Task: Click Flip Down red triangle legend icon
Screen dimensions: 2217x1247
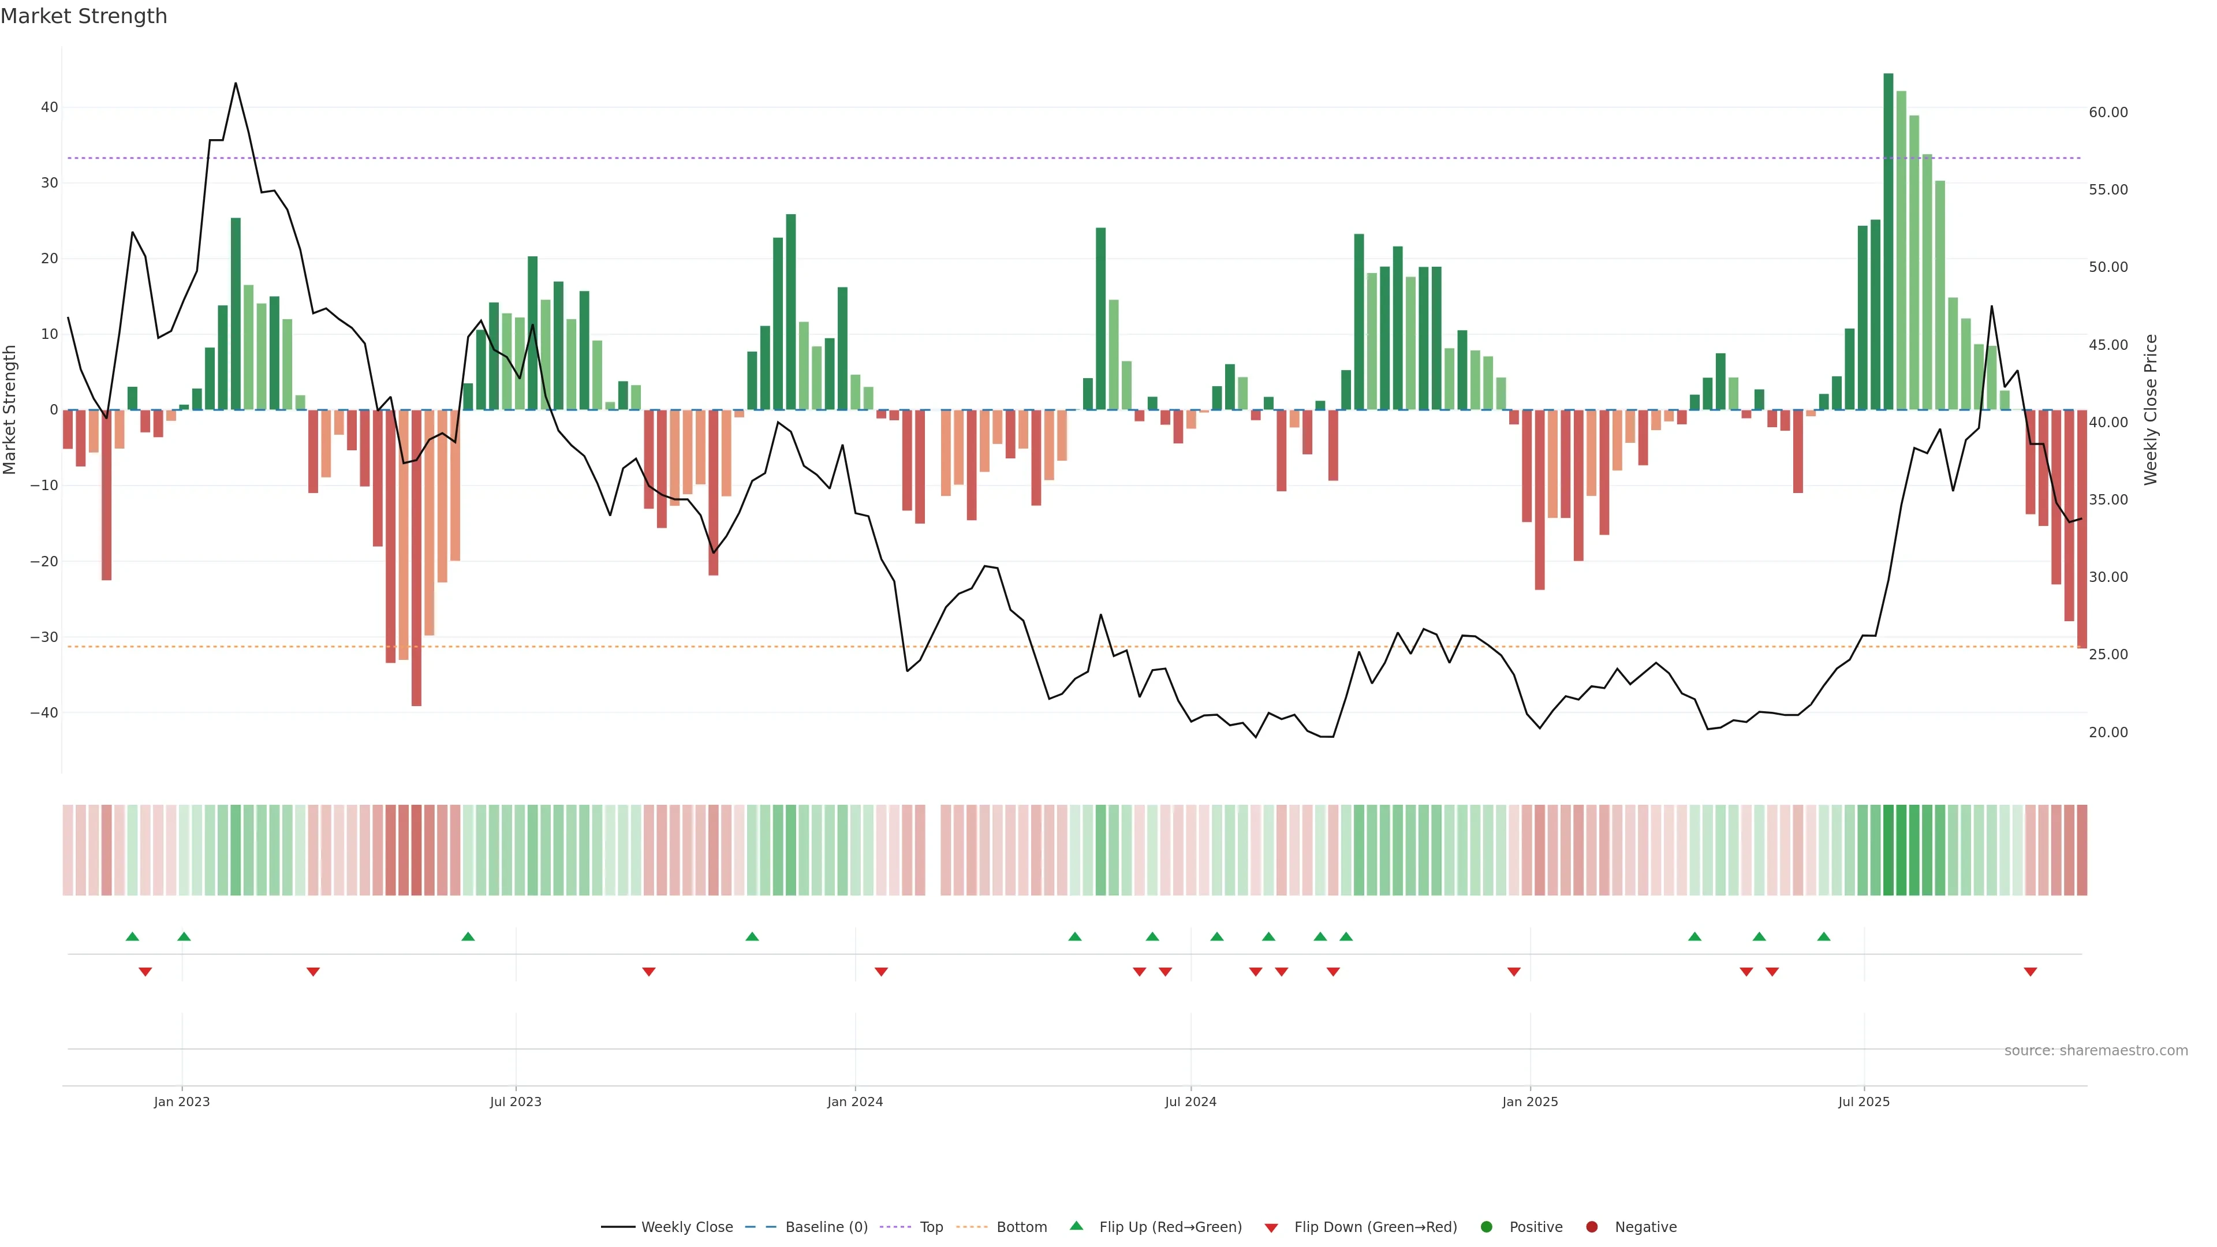Action: click(1271, 1228)
